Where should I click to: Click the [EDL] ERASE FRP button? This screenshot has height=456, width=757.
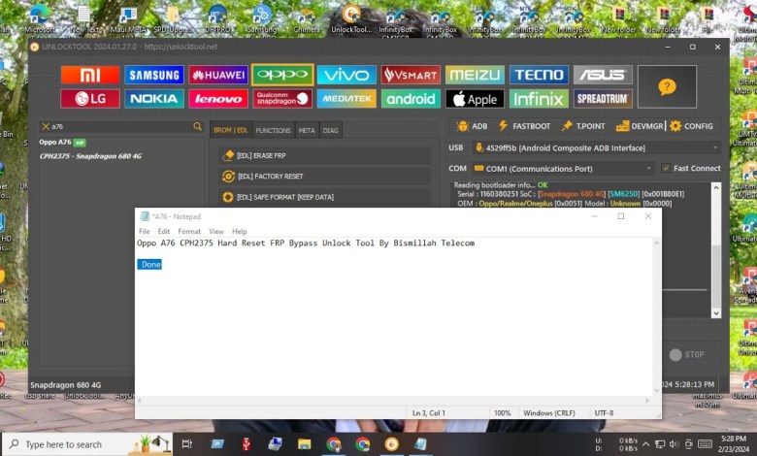coord(324,155)
